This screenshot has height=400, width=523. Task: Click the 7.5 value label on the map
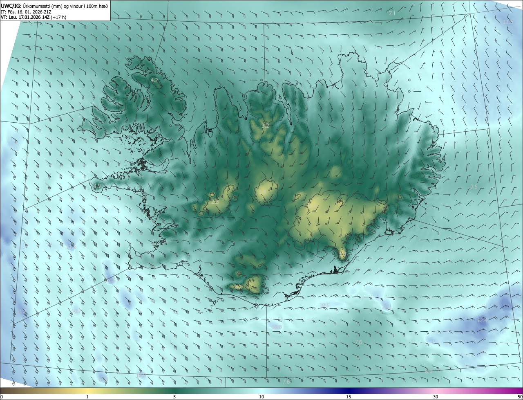(x=474, y=187)
